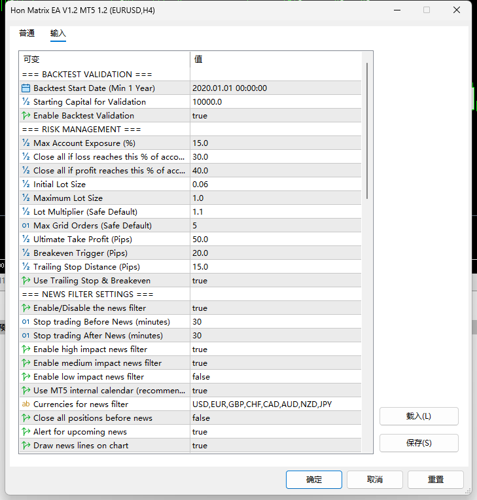The width and height of the screenshot is (477, 500).
Task: Select the === BACKTEST VALIDATION === row
Action: click(x=190, y=75)
